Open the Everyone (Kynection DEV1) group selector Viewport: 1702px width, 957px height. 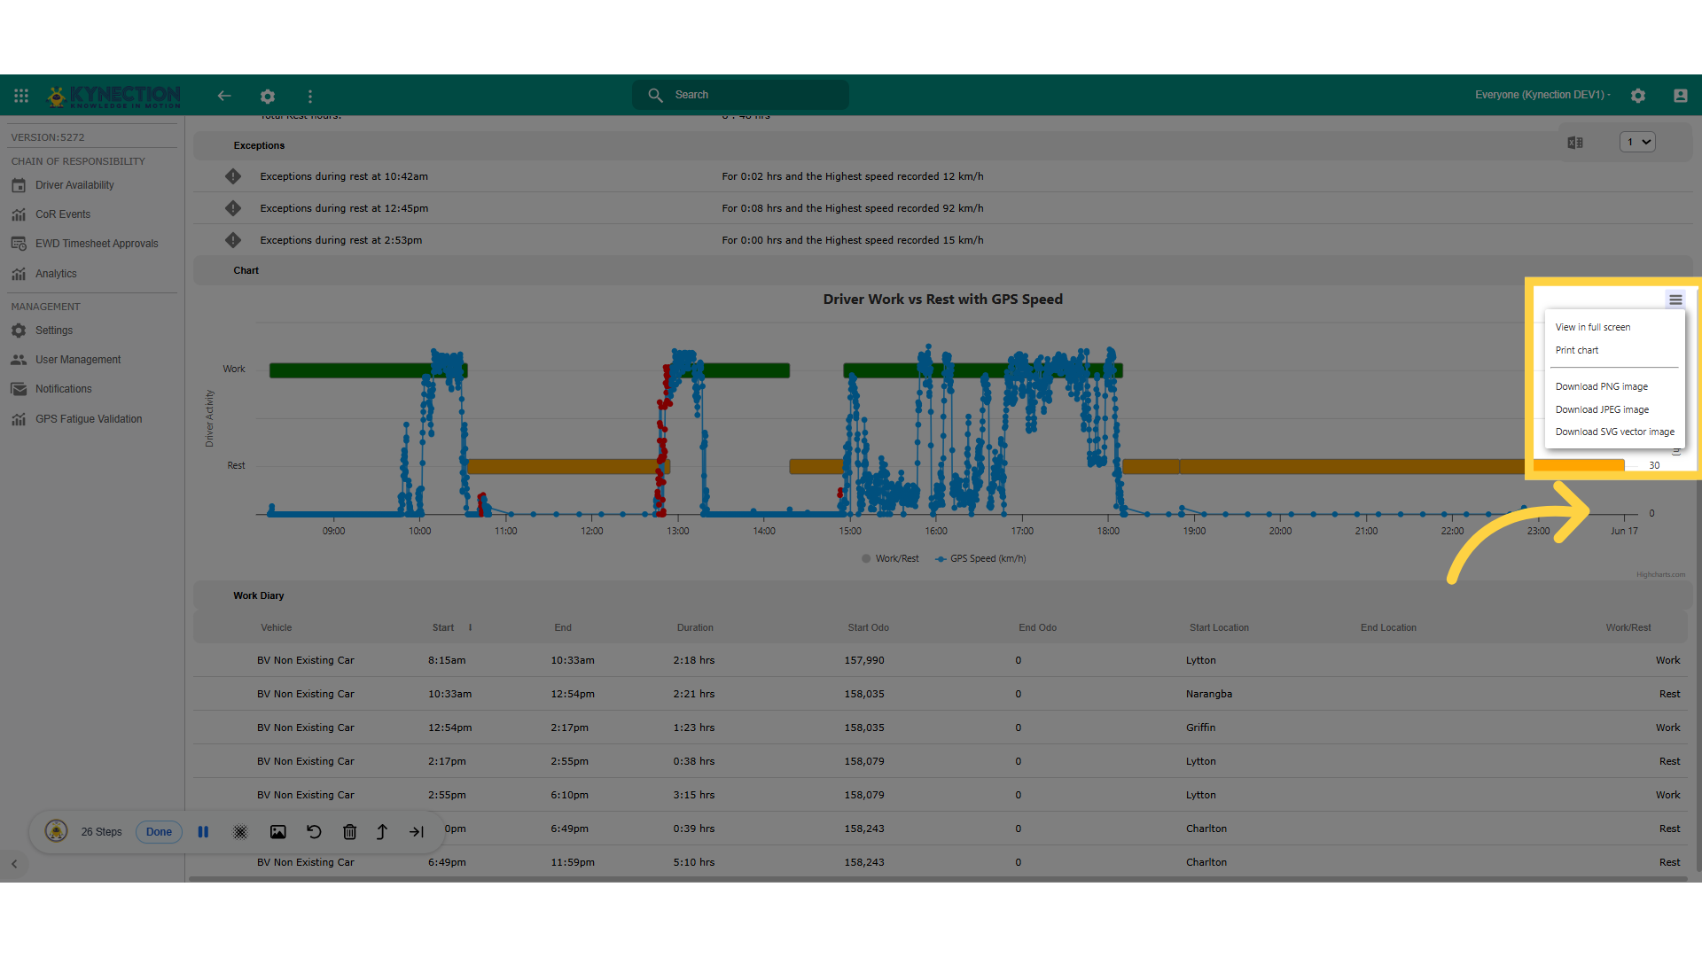[x=1542, y=95]
